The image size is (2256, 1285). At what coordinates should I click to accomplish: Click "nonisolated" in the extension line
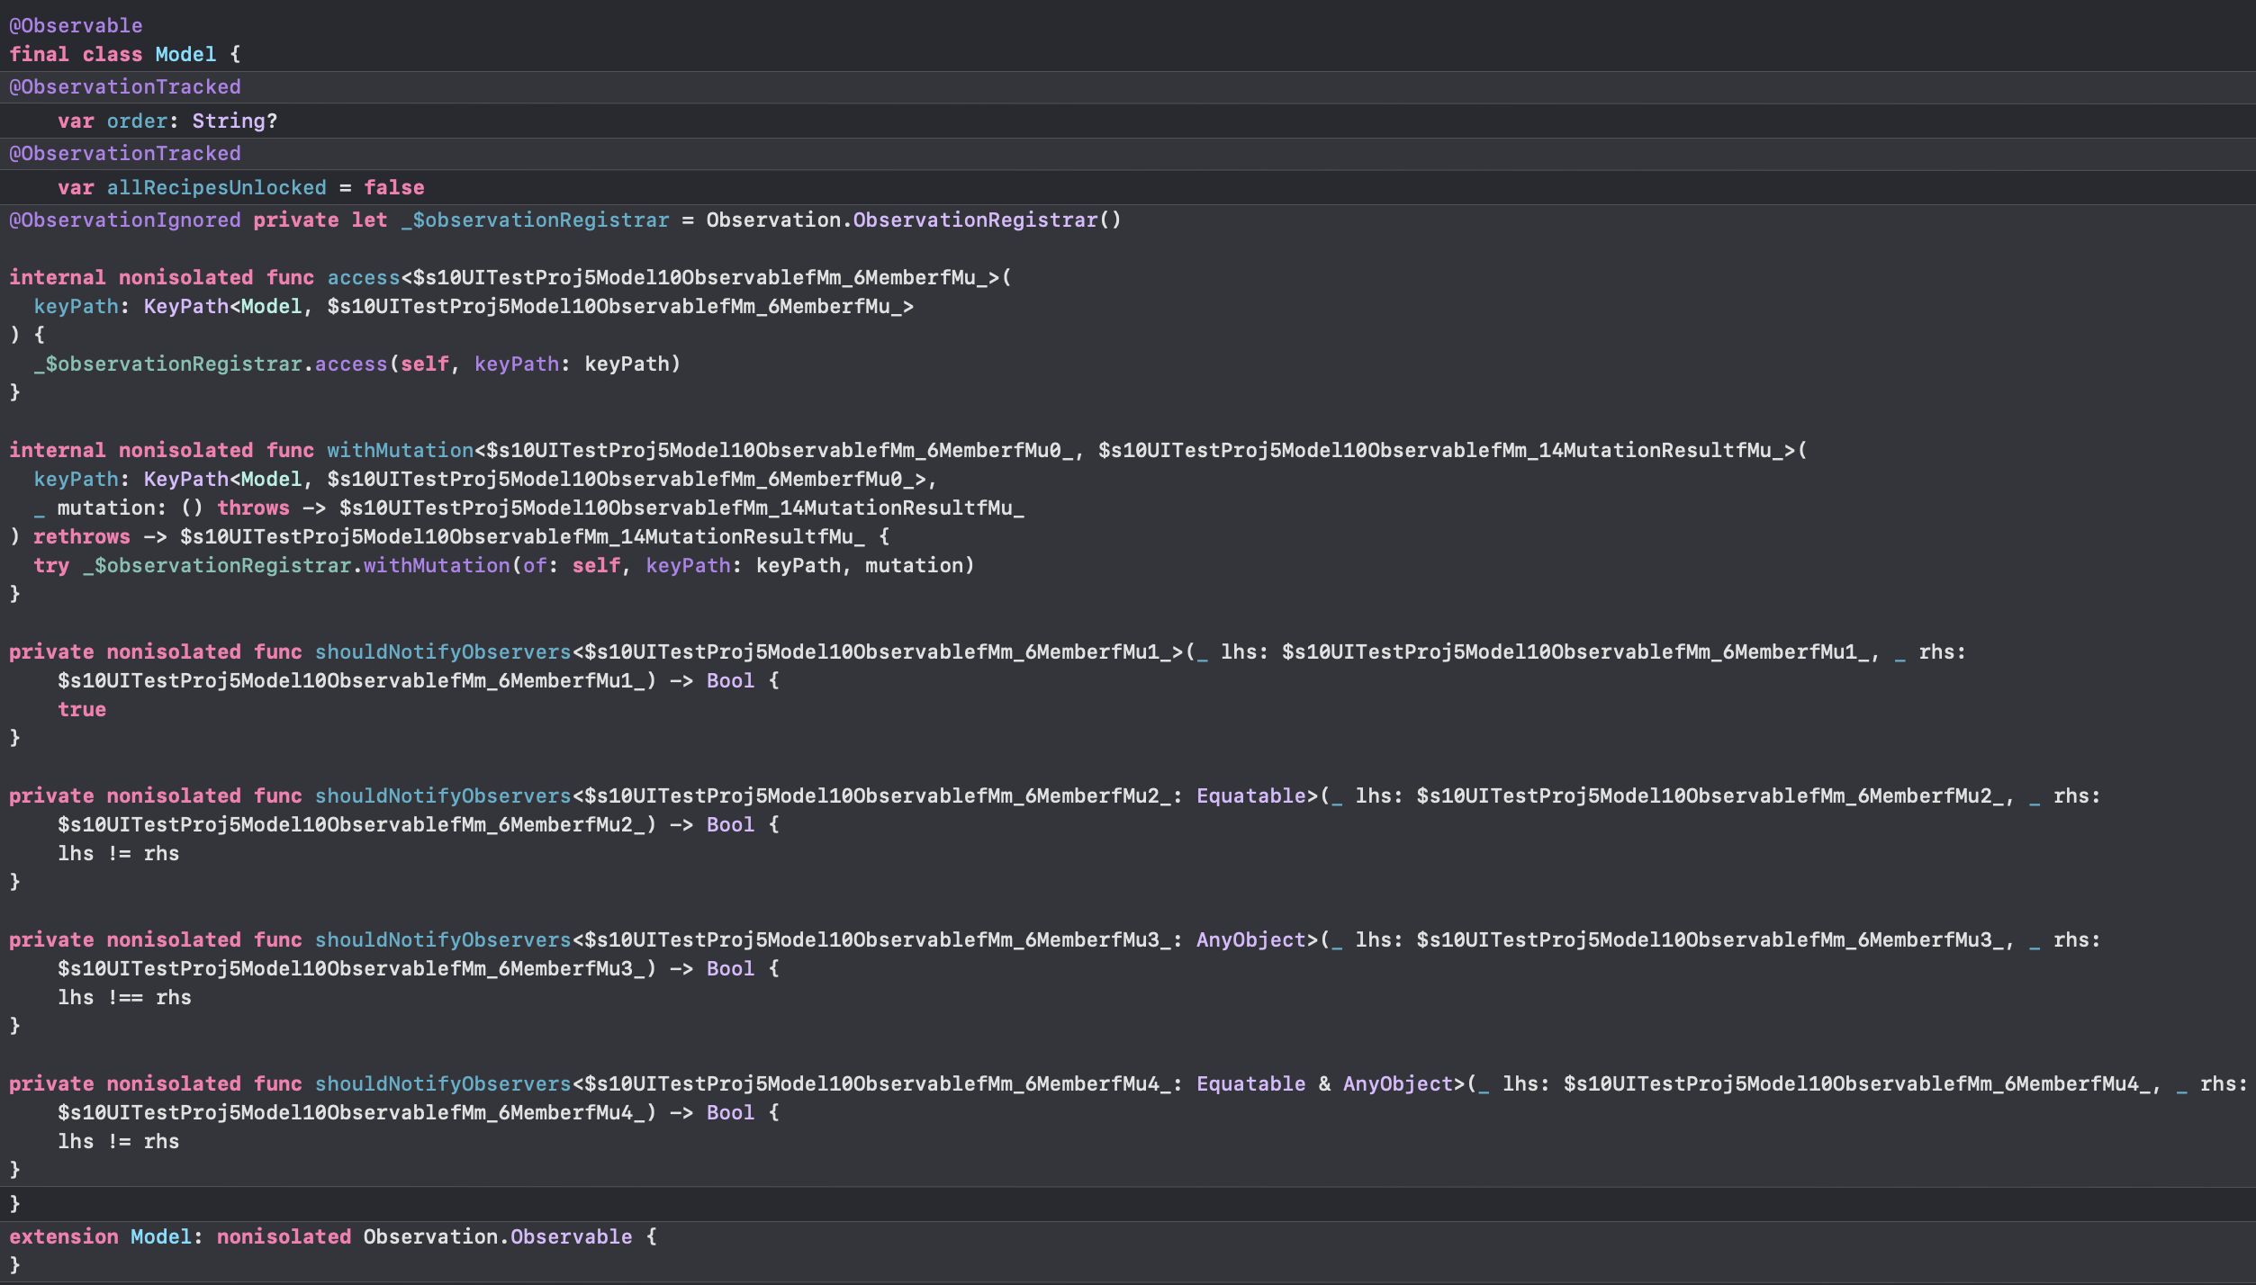(284, 1236)
